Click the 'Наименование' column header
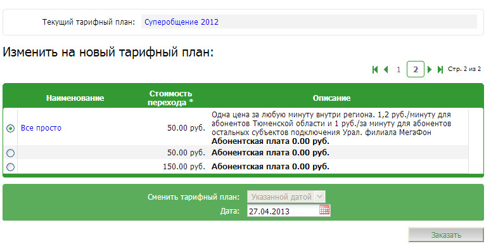The width and height of the screenshot is (491, 246). click(75, 98)
